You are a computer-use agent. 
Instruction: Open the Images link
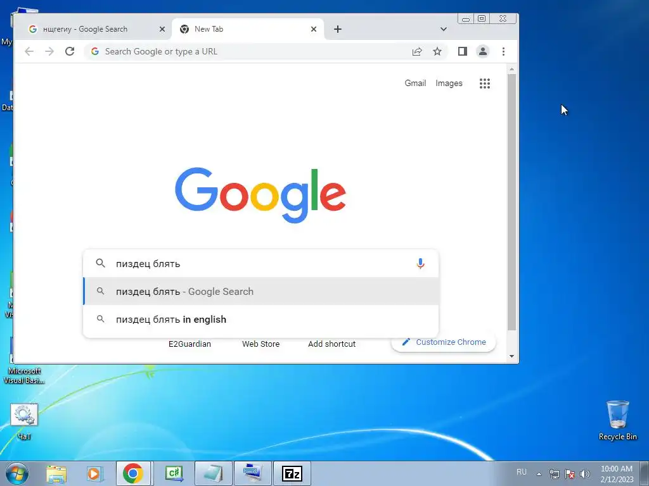[449, 83]
